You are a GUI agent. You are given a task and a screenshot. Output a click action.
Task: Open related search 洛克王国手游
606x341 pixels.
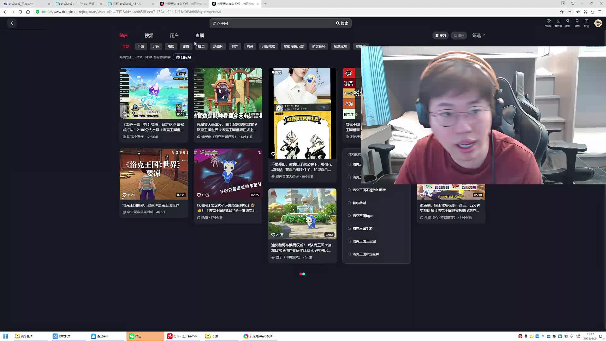point(362,229)
